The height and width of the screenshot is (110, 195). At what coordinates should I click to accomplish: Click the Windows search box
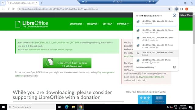pyautogui.click(x=31, y=107)
